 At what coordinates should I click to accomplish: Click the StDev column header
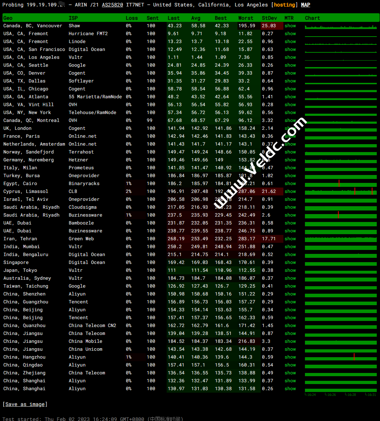tap(269, 18)
